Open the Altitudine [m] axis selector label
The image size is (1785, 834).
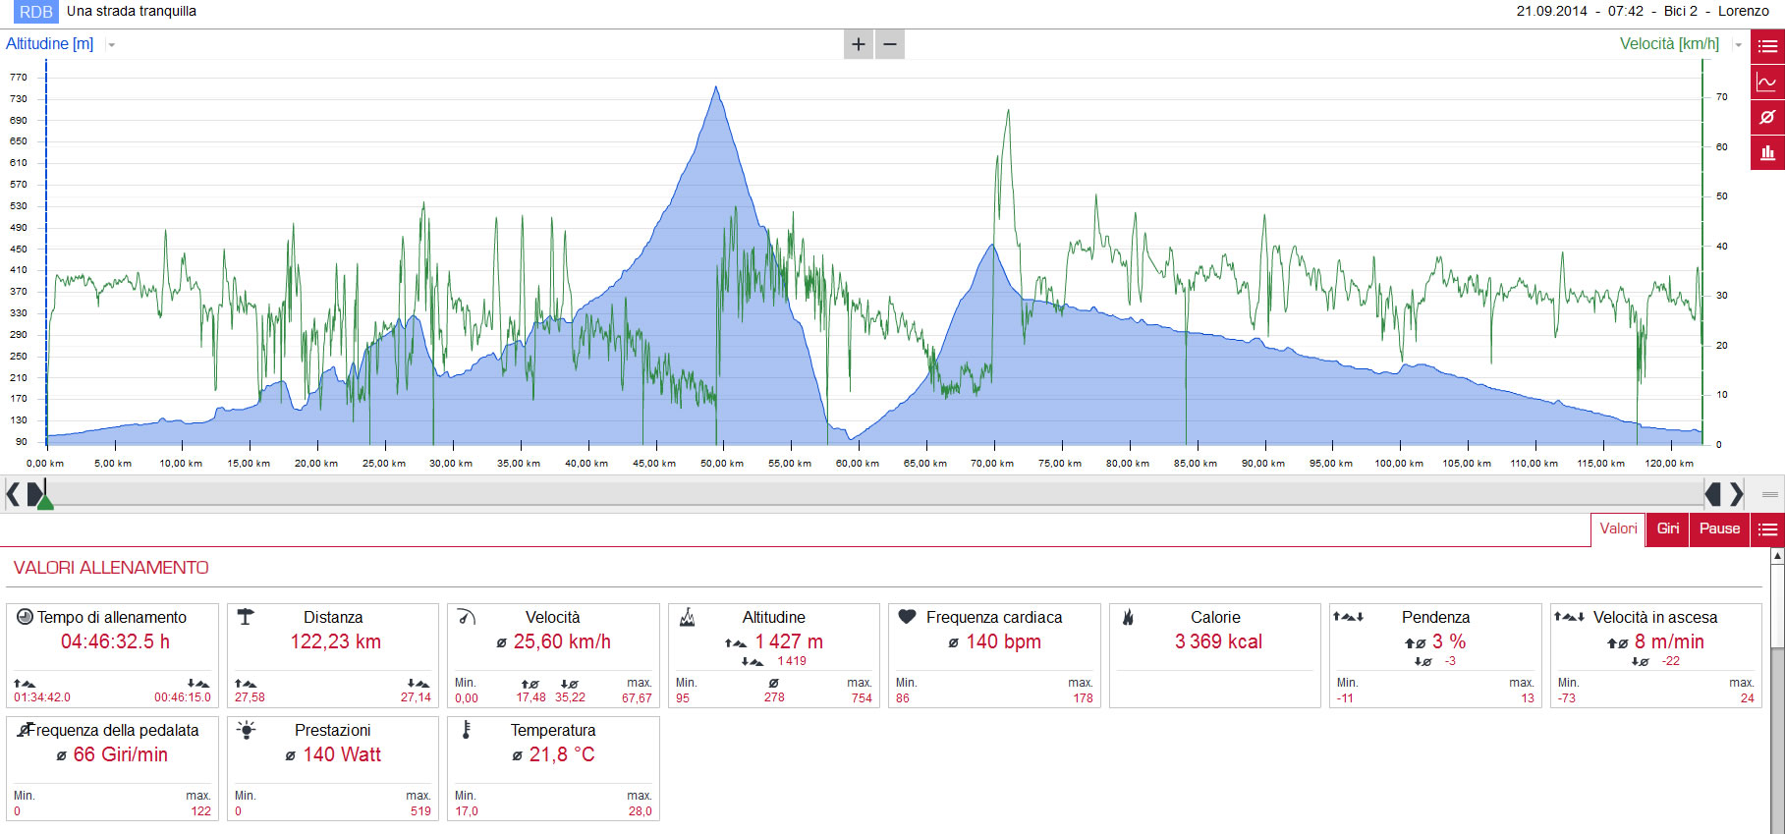pyautogui.click(x=50, y=44)
